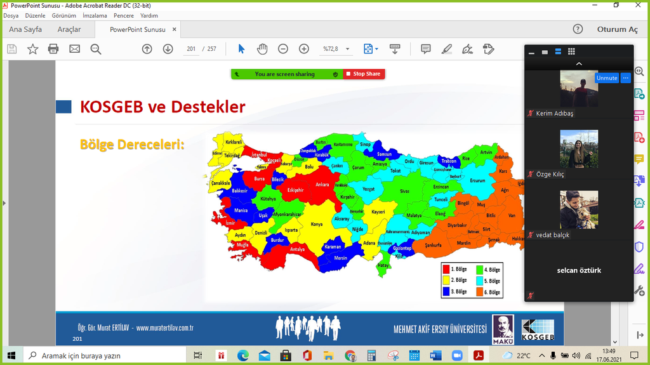The image size is (650, 365).
Task: Switch Zoom panel to grid gallery view
Action: 571,51
